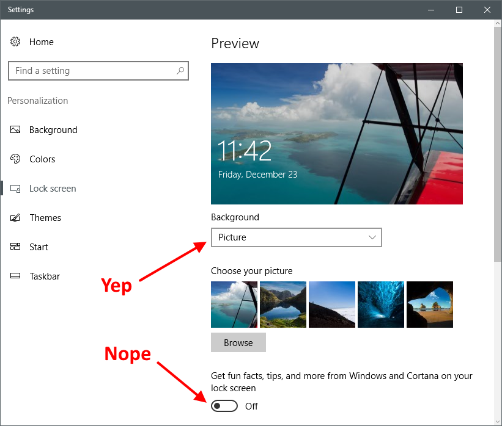Choose the blue ice cave thumbnail
Screen dimensions: 502x426
click(381, 305)
